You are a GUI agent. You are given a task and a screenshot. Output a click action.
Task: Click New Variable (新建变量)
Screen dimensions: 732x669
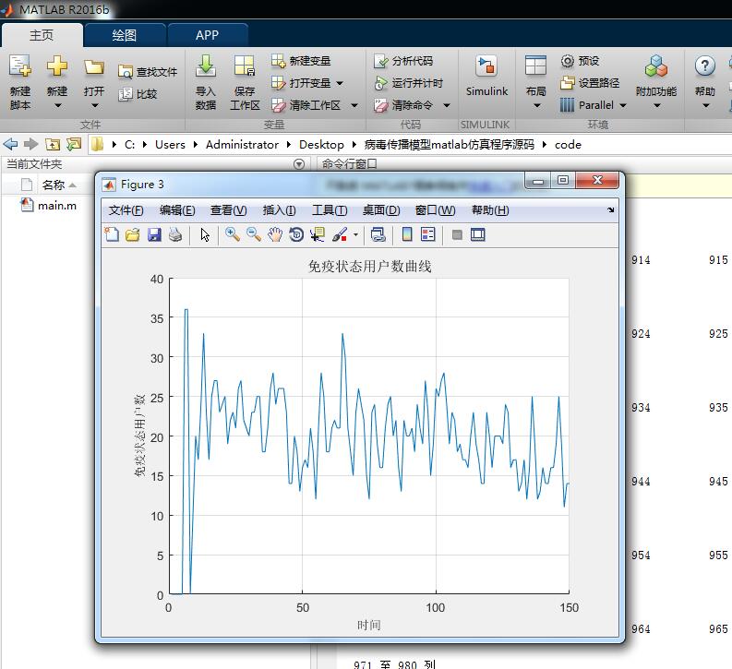point(301,61)
